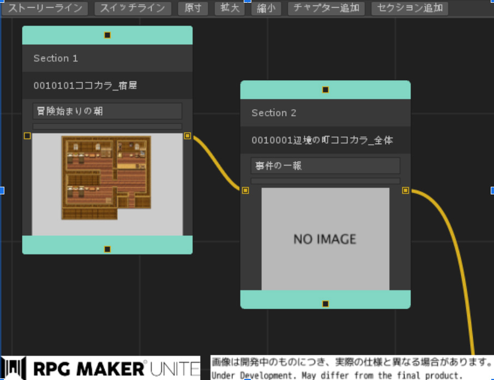The width and height of the screenshot is (494, 380).
Task: Click the 事件の一報 name field
Action: click(x=326, y=165)
